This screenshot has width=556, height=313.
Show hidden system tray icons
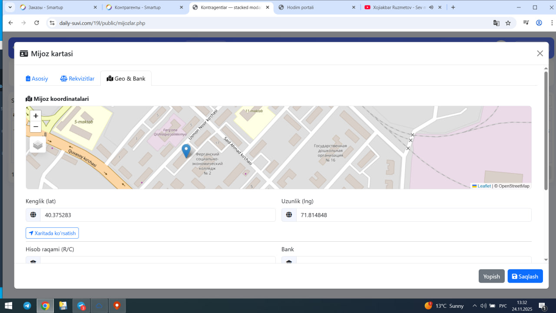474,306
